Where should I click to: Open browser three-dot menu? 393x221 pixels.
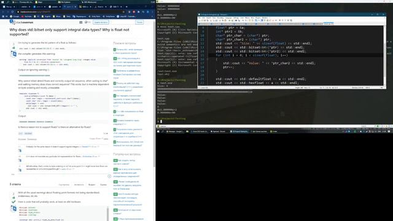(152, 12)
